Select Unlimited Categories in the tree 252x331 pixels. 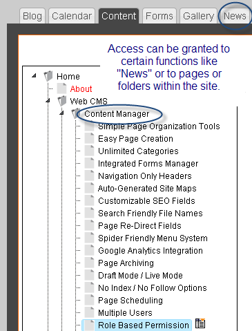pos(138,151)
